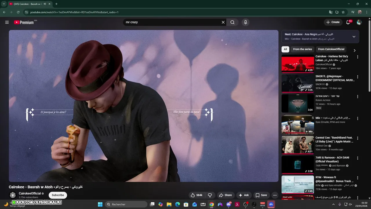
Task: Play RYM Wswass thumbnail 2:45
Action: click(x=298, y=185)
